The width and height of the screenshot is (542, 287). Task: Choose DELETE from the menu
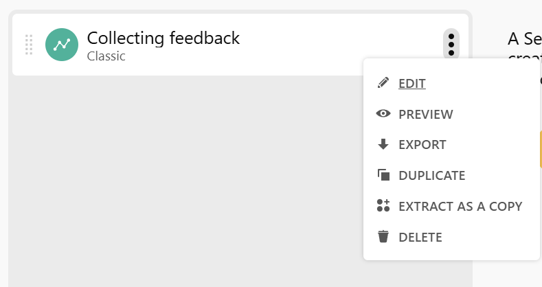[x=420, y=238]
